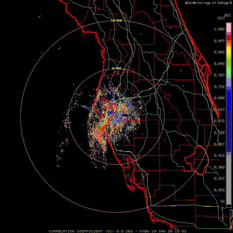Screen dimensions: 233x233
Task: Click the DCC label above the color bar
Action: [x=227, y=16]
